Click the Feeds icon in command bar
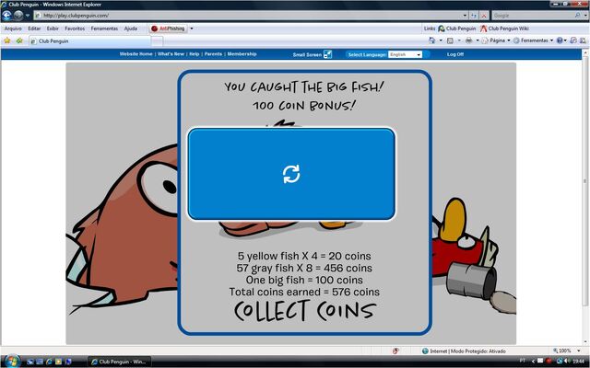Viewport: 590px width, 368px height. tap(450, 40)
